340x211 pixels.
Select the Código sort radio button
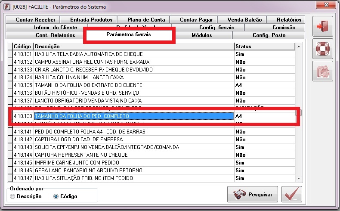[56, 196]
